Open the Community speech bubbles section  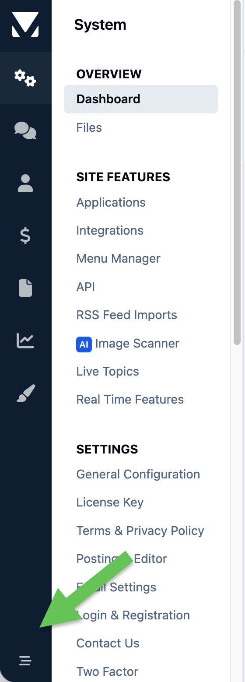pyautogui.click(x=25, y=130)
